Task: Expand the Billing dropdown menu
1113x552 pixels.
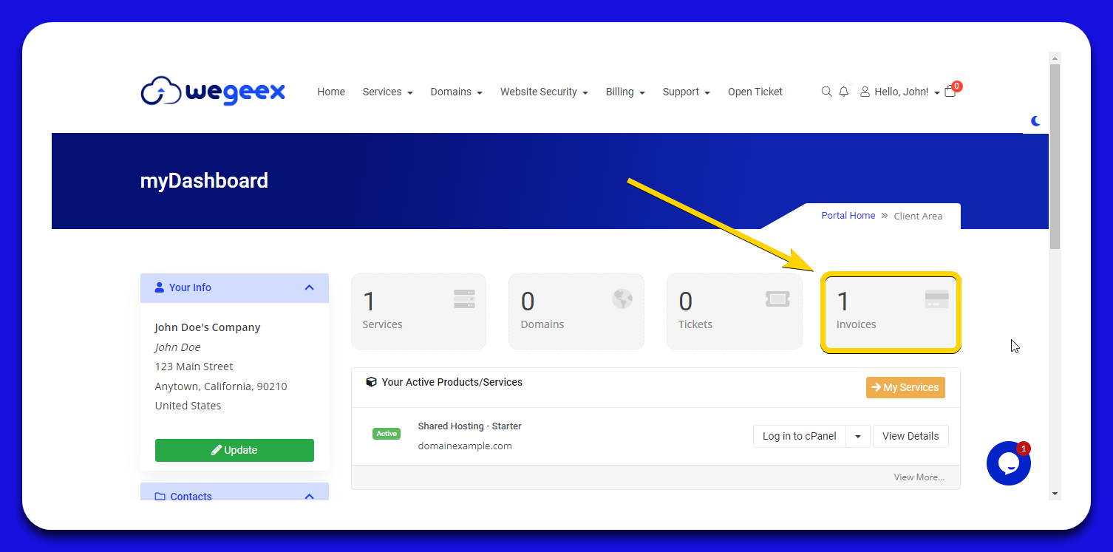Action: coord(624,92)
